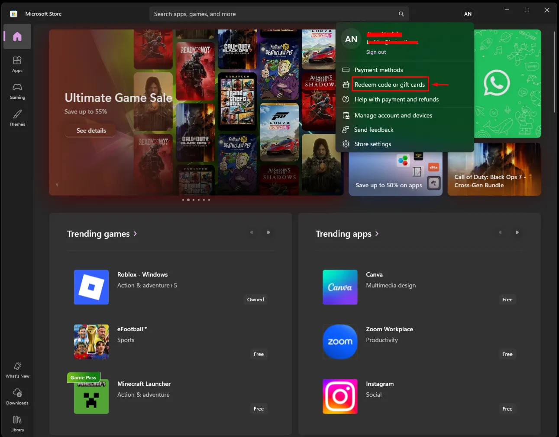Click Free button for Minecraft Launcher
This screenshot has height=437, width=559.
pyautogui.click(x=258, y=409)
